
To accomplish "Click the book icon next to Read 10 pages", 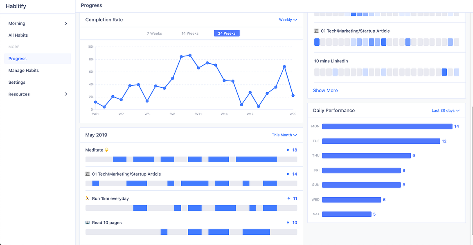I will click(x=87, y=223).
